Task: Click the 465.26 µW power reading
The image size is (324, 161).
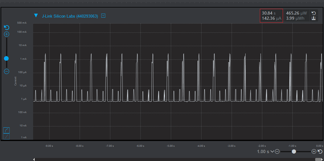Action: (x=296, y=13)
